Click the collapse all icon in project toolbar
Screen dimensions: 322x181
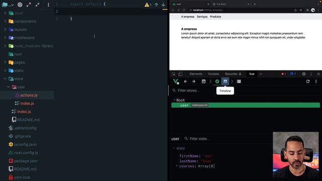tap(37, 5)
